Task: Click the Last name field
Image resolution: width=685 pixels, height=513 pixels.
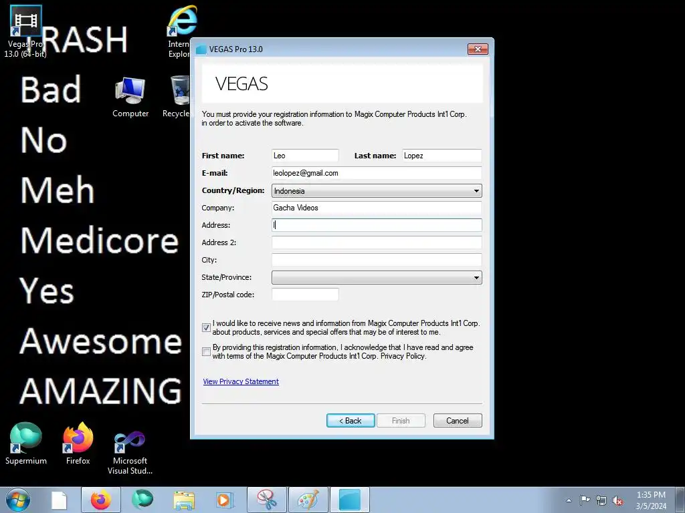Action: tap(442, 156)
